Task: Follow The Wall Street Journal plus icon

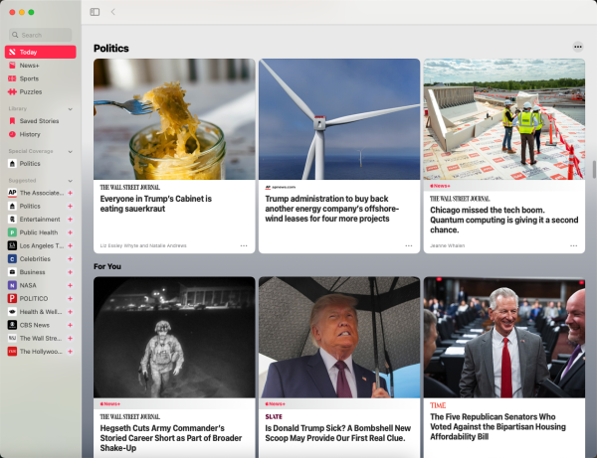Action: (70, 338)
